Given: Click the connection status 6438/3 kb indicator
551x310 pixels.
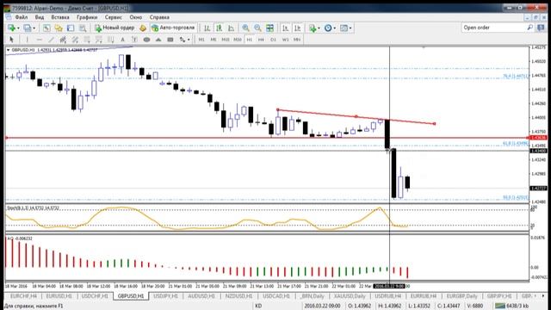Looking at the screenshot, I should (x=511, y=306).
